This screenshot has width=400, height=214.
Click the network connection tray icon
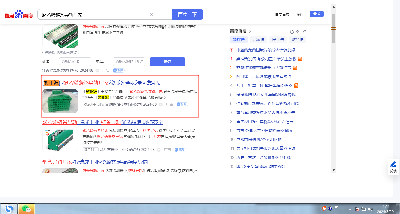tap(364, 209)
